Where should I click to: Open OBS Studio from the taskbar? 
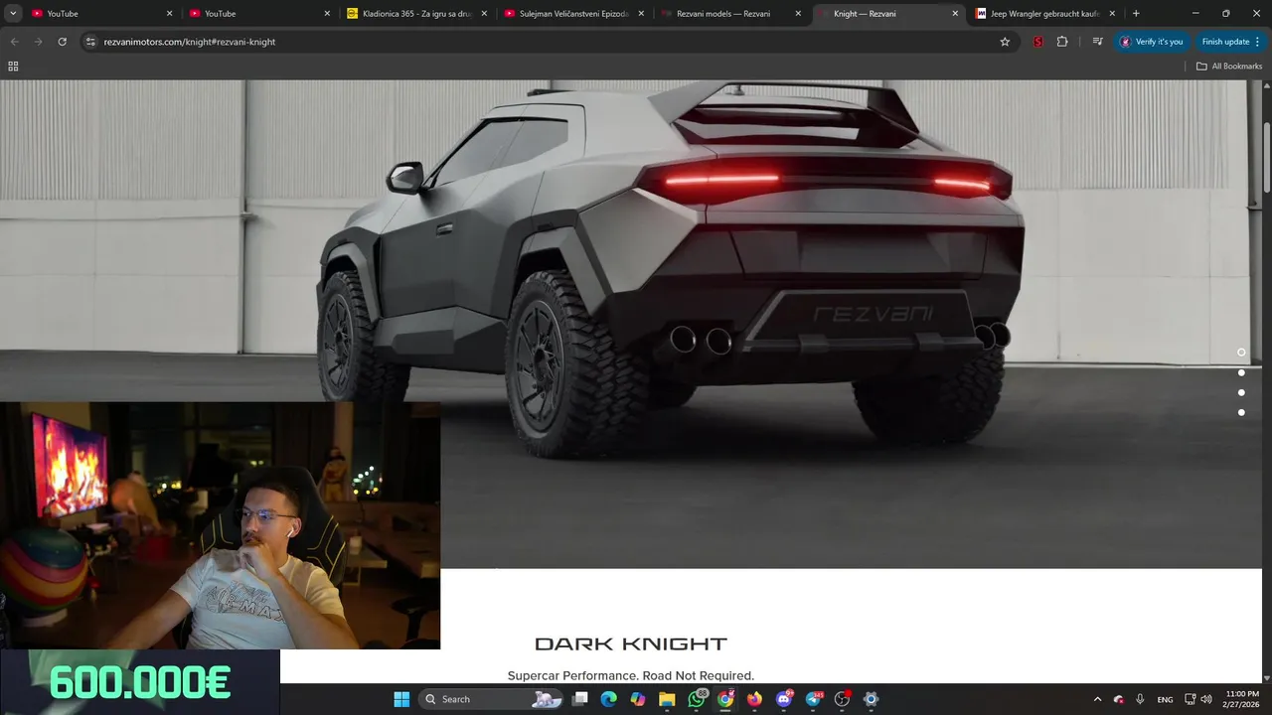pos(842,699)
